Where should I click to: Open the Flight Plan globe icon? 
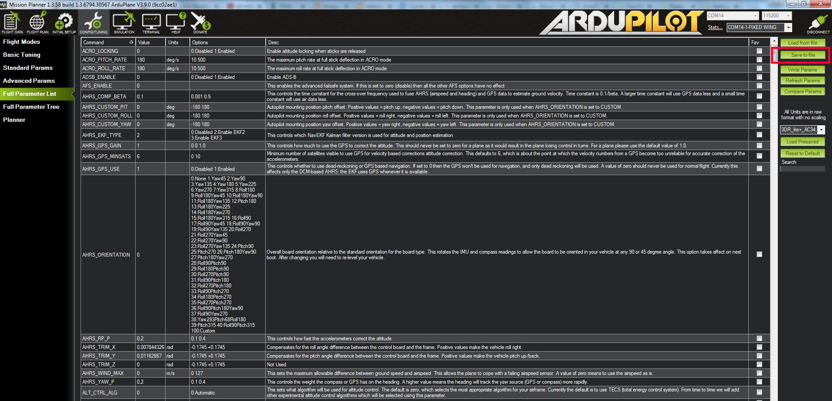(37, 23)
